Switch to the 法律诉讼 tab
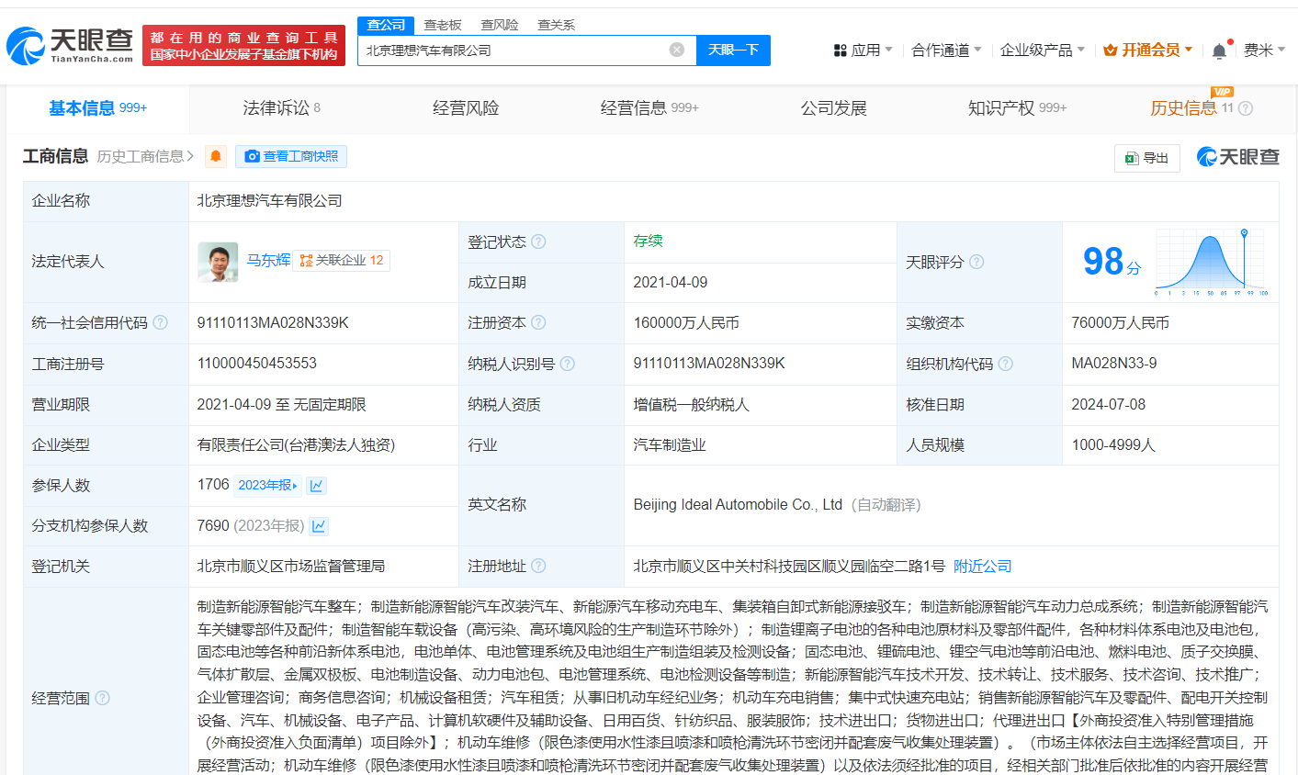 (281, 108)
